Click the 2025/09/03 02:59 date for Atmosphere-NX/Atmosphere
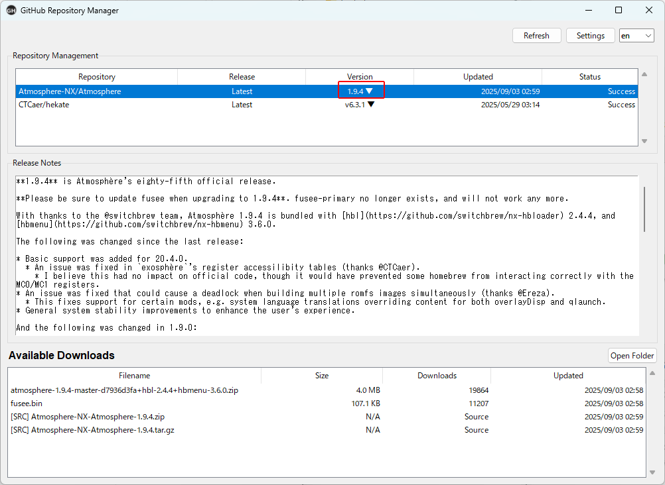 coord(510,91)
